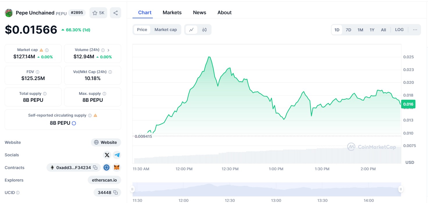Click the #2895 rank badge
Image resolution: width=428 pixels, height=203 pixels.
(x=77, y=13)
